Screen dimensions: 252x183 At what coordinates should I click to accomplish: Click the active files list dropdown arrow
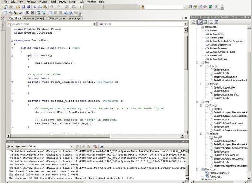(183, 18)
